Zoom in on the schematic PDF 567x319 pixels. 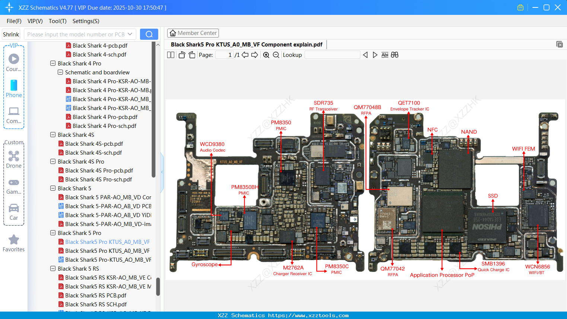click(266, 55)
